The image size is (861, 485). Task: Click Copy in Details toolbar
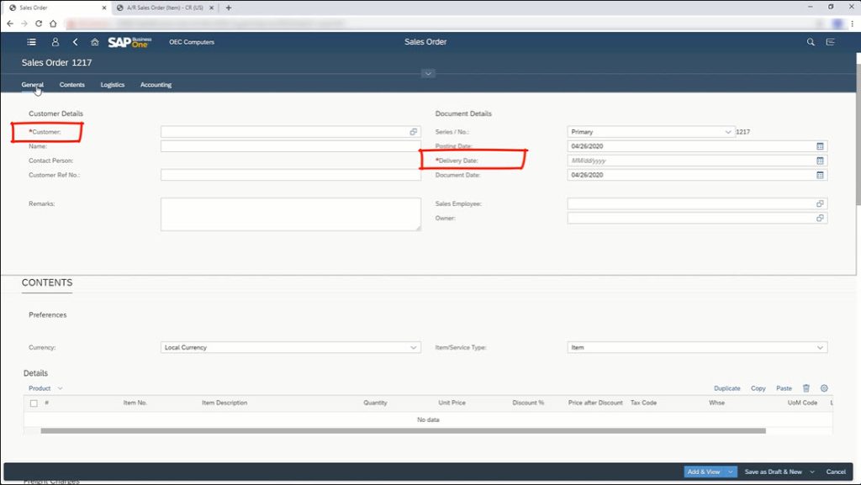[758, 388]
